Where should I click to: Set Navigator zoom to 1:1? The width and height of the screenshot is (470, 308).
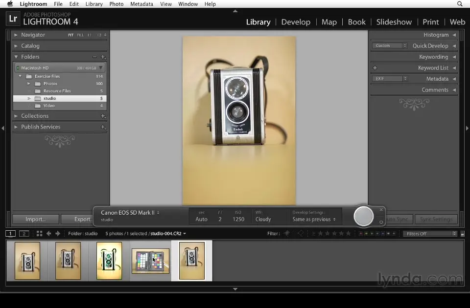coord(89,35)
